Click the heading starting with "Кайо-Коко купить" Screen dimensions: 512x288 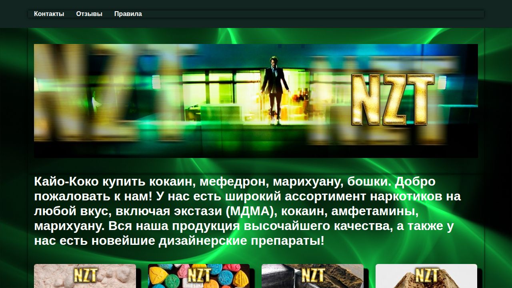248,212
